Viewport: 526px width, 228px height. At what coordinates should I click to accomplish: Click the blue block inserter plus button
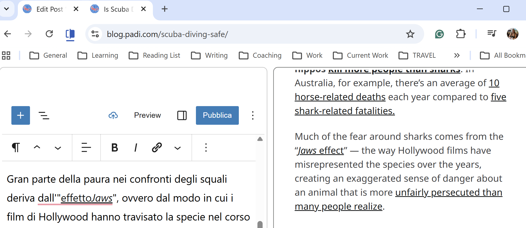coord(21,115)
